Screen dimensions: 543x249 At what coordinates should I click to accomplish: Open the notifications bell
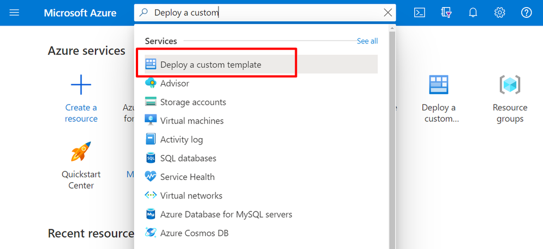click(x=473, y=13)
